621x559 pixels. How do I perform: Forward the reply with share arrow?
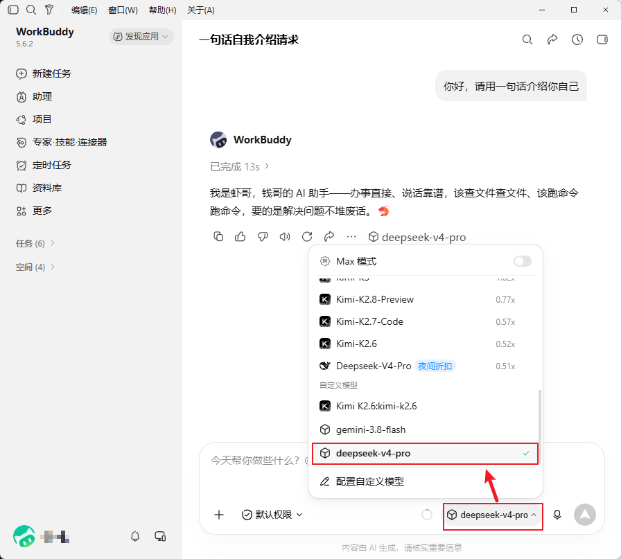tap(329, 237)
